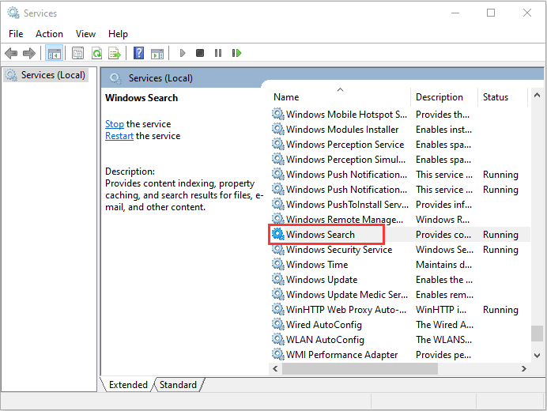
Task: Click the Services app icon in title bar
Action: click(x=13, y=13)
